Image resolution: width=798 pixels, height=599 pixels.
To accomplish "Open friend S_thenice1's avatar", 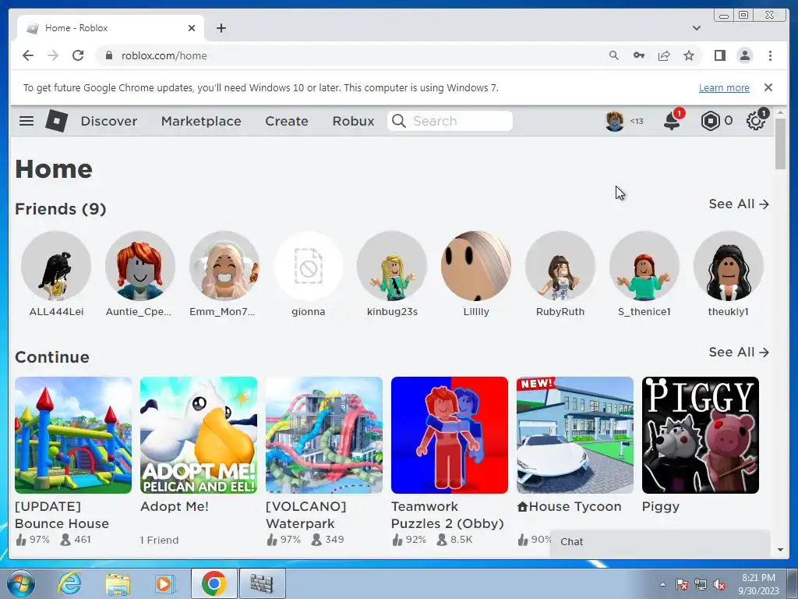I will [644, 266].
